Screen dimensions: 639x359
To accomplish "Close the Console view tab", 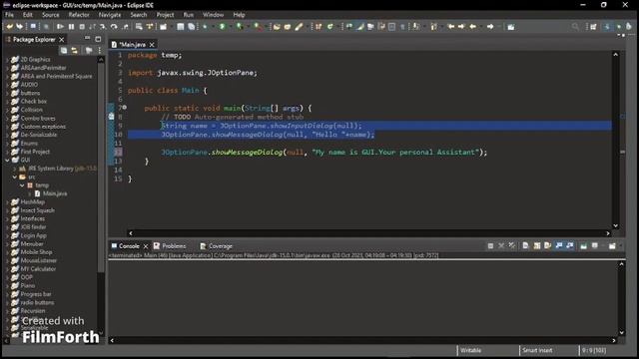I will point(146,246).
